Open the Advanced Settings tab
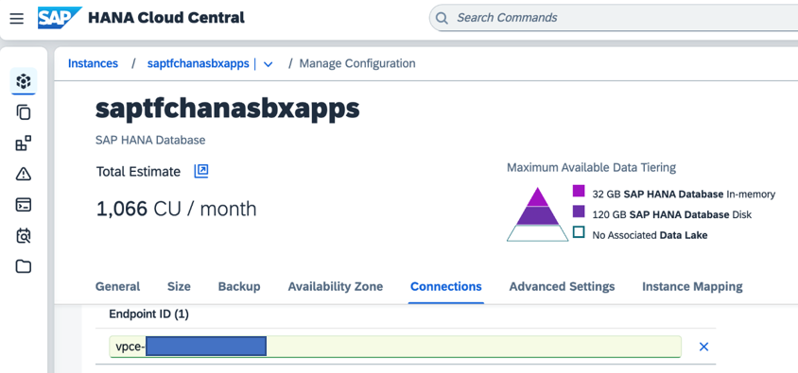This screenshot has width=798, height=373. tap(562, 287)
